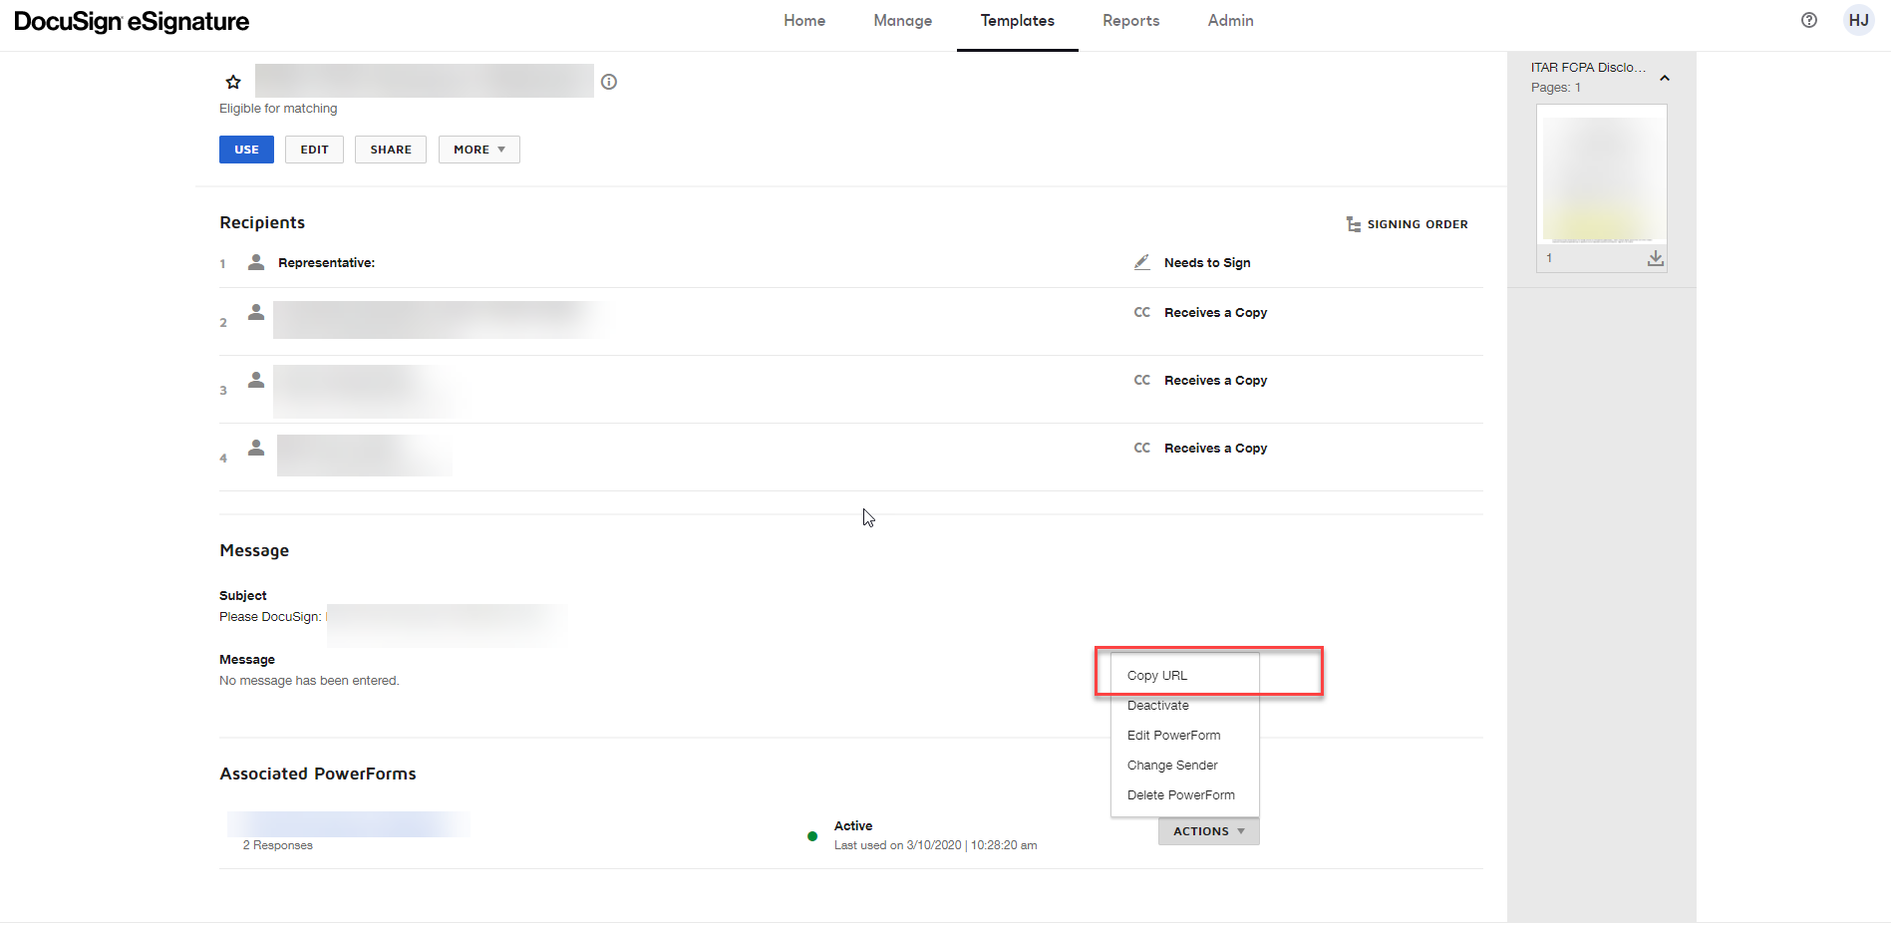Click the 'Eligible for matching' text
The width and height of the screenshot is (1891, 929).
[x=278, y=109]
